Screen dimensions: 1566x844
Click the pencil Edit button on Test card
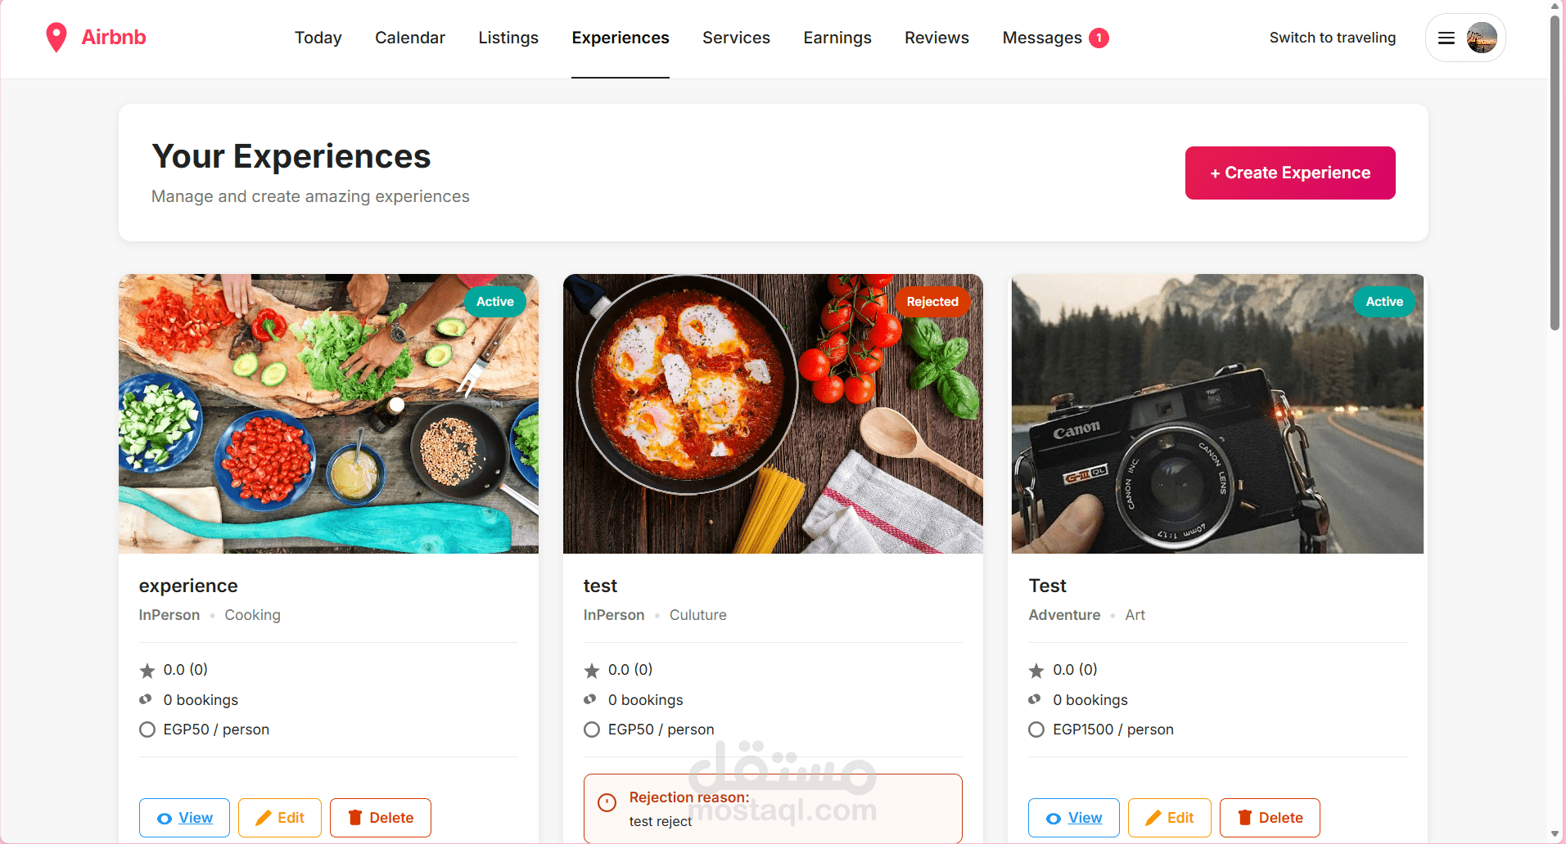[x=1170, y=818]
